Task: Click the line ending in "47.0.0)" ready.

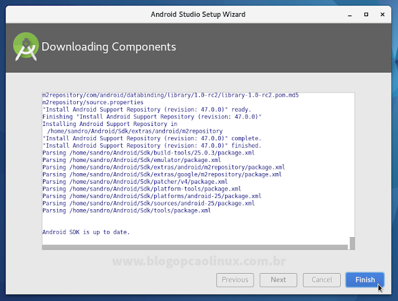Action: [x=147, y=109]
